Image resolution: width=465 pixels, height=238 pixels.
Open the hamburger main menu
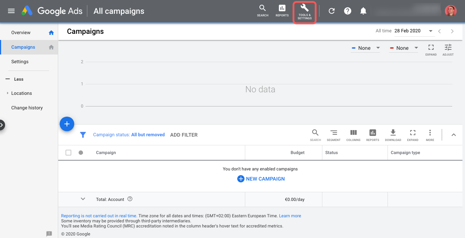[11, 11]
